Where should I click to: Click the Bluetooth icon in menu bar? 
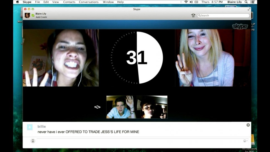pyautogui.click(x=181, y=2)
